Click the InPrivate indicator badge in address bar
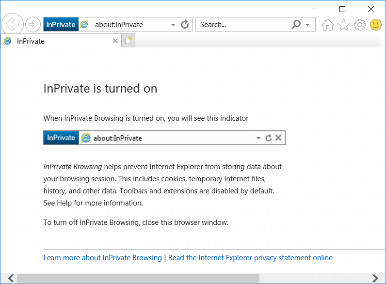 pos(61,24)
